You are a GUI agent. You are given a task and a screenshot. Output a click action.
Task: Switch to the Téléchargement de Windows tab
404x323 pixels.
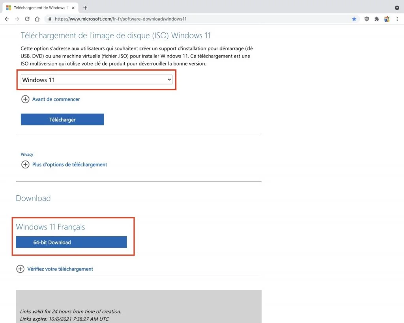[x=41, y=8]
